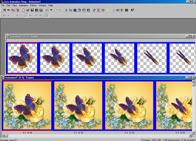Select fifth folded-wing frame in Animation2
The image size is (196, 141).
[152, 58]
